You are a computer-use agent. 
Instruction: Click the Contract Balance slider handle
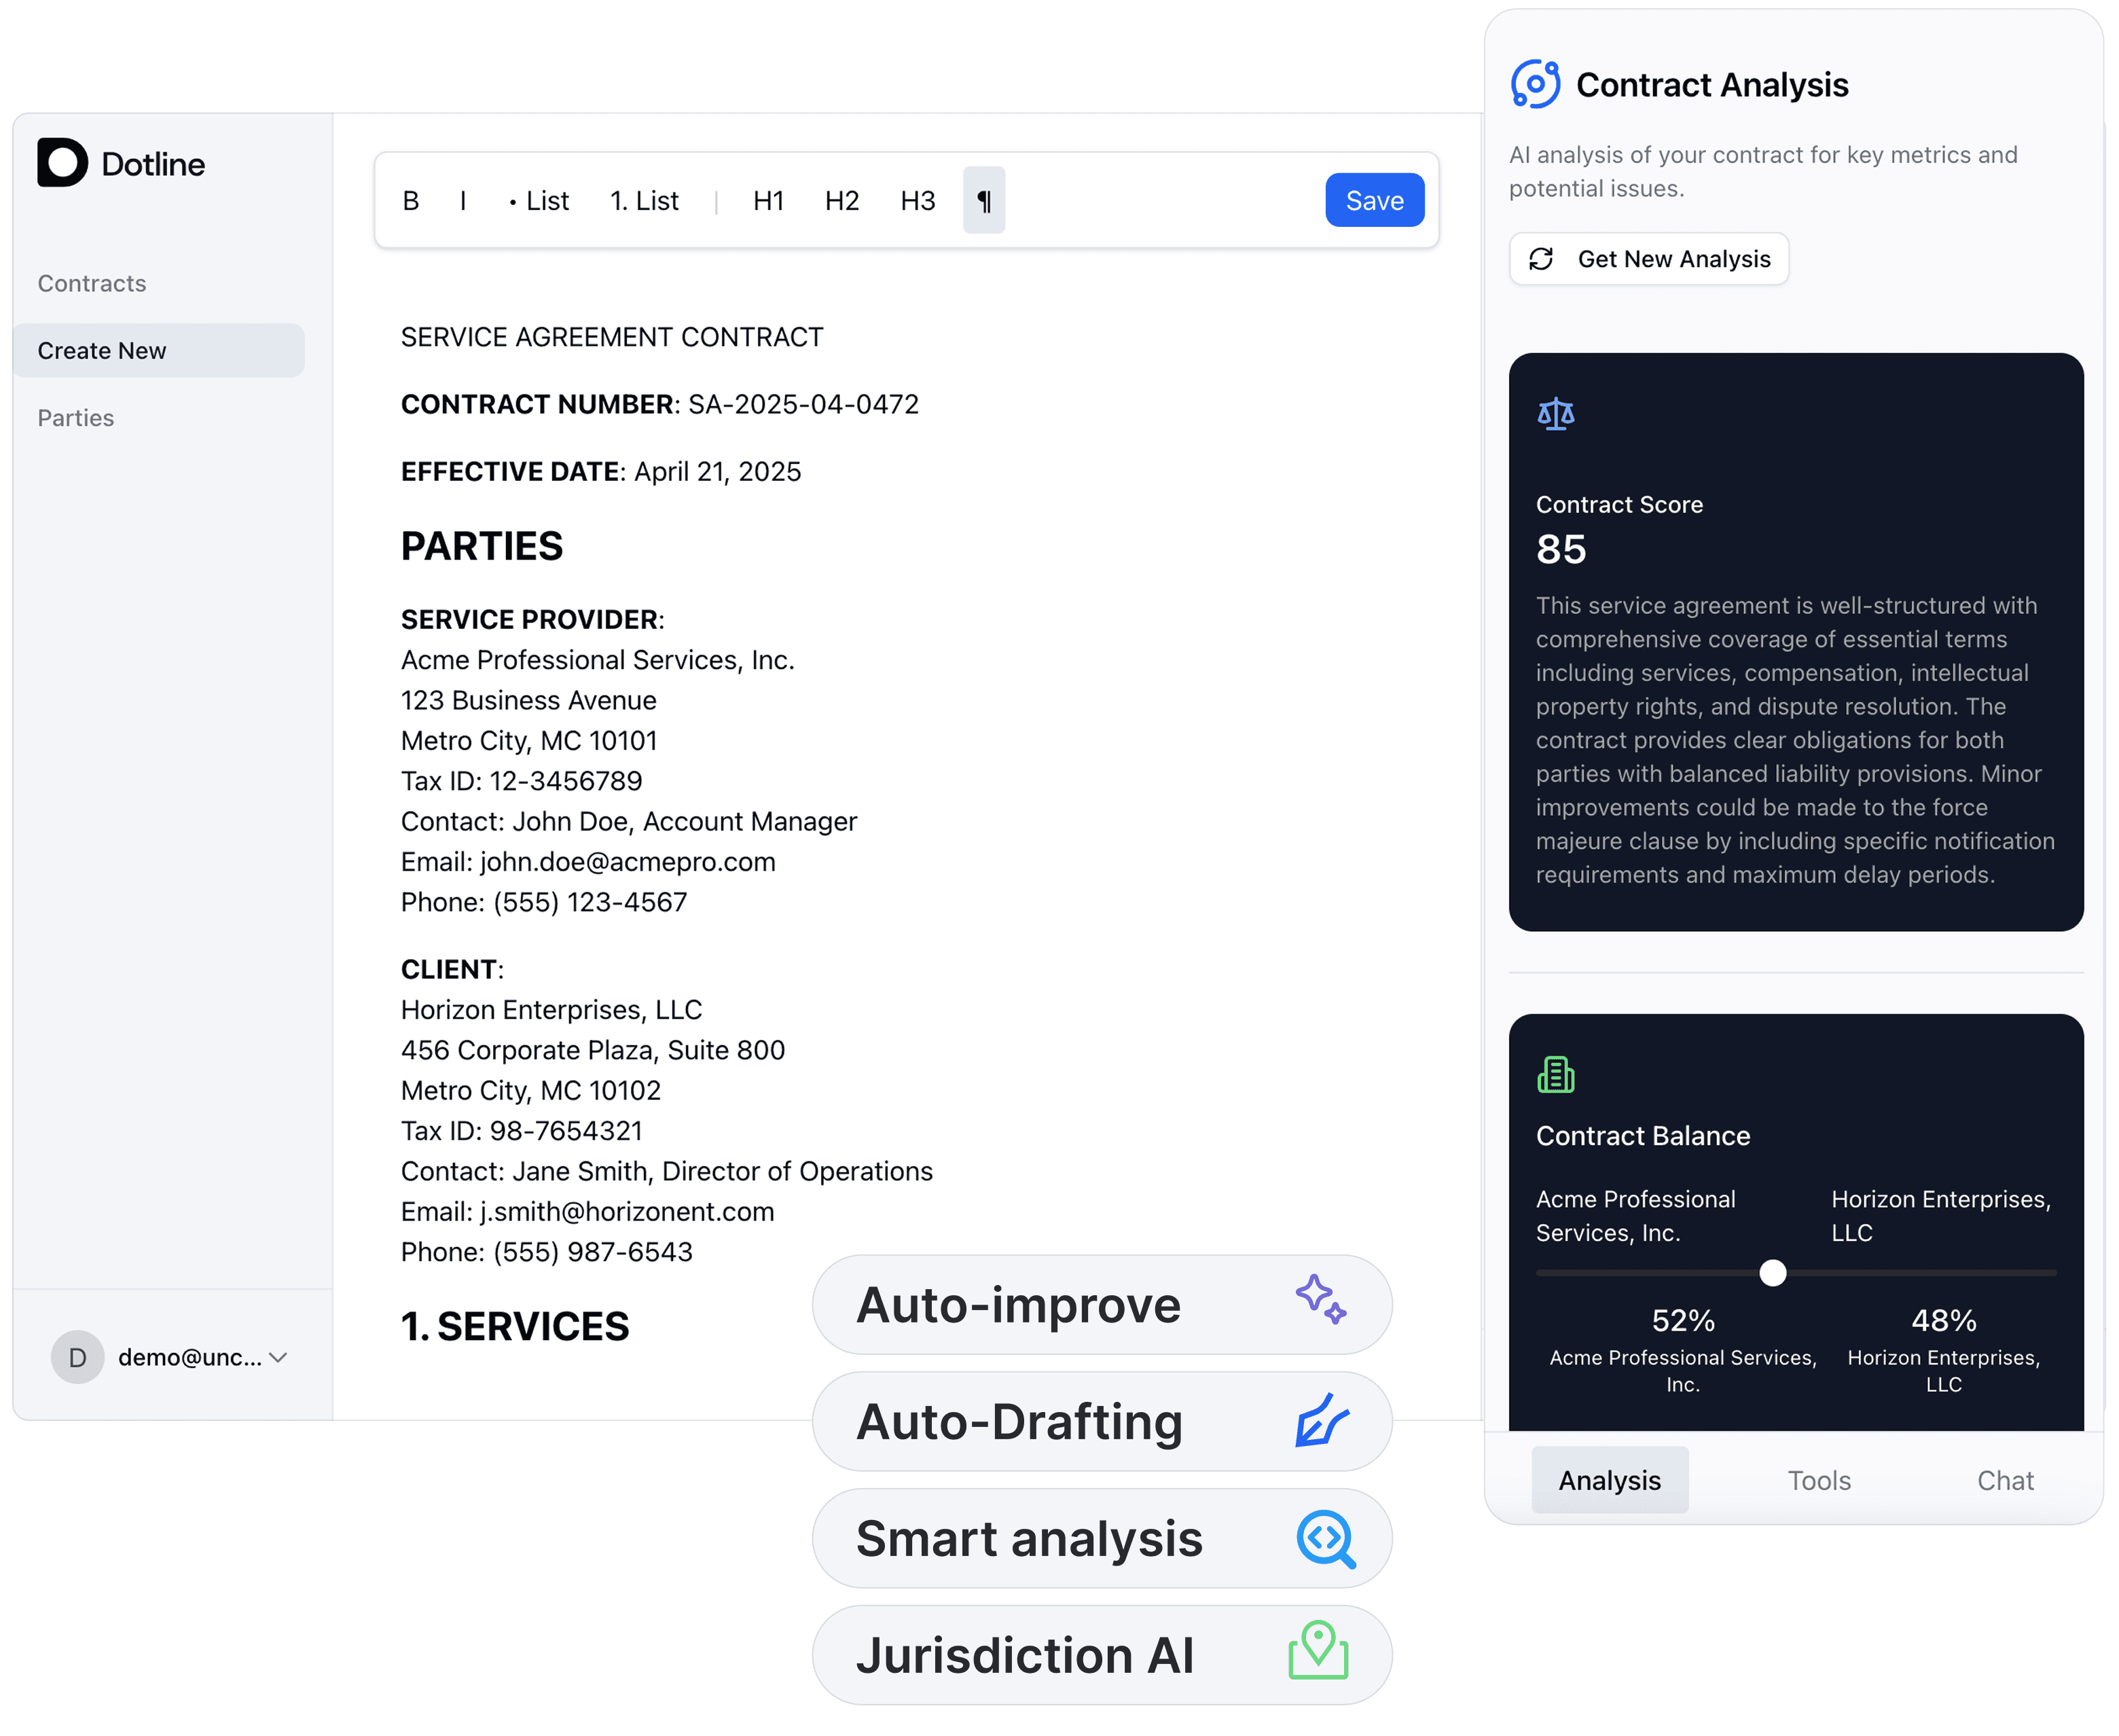1772,1272
